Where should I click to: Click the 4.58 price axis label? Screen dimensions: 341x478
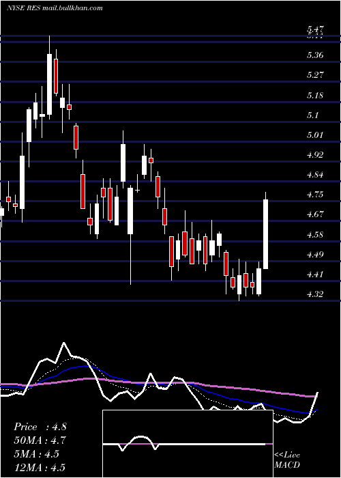coord(315,235)
